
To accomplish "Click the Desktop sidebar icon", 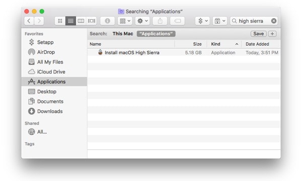I will 32,92.
